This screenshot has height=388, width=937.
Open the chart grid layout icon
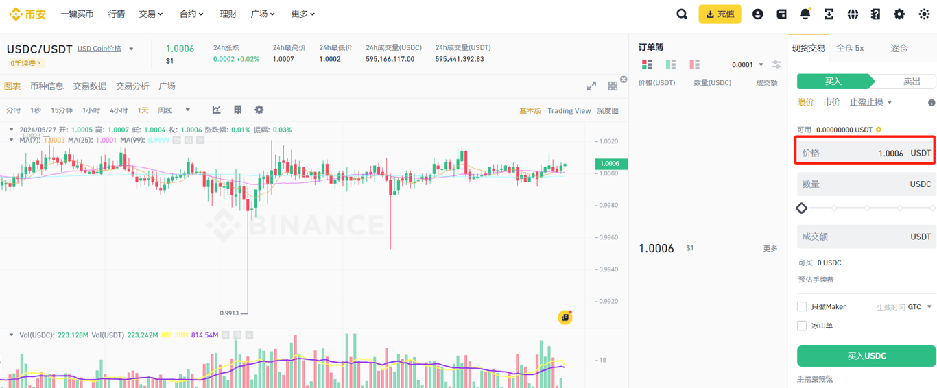tap(613, 86)
